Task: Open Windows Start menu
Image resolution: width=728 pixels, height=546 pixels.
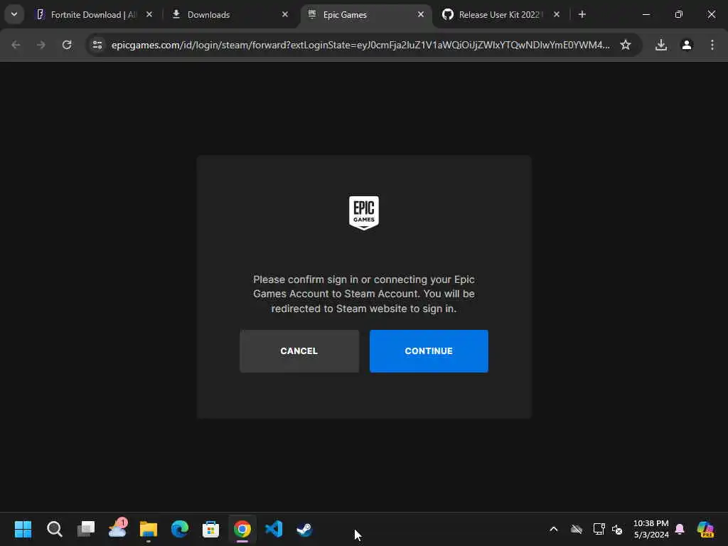Action: 23,529
